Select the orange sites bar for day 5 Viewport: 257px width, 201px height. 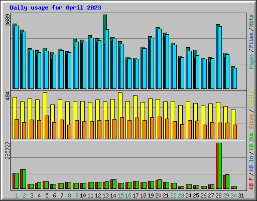pyautogui.click(x=47, y=127)
